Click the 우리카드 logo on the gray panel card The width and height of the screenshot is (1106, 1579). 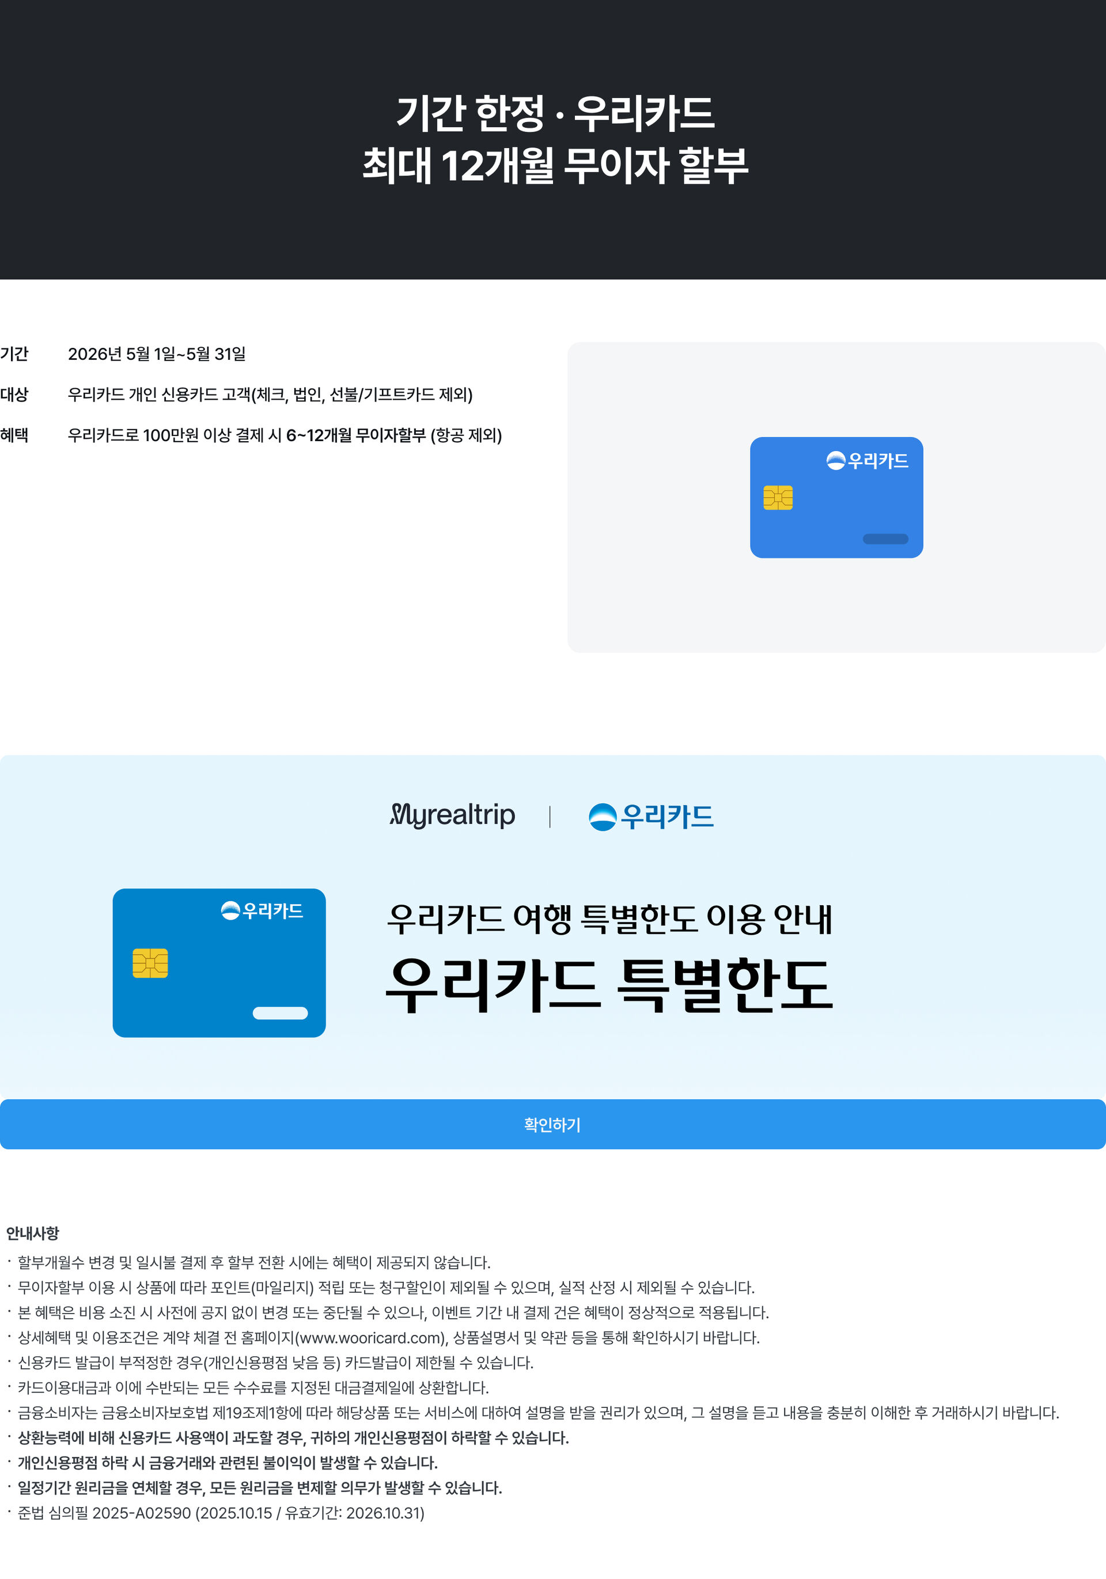click(868, 461)
